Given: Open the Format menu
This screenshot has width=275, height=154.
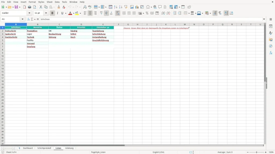Looking at the screenshot, I should (32, 2).
